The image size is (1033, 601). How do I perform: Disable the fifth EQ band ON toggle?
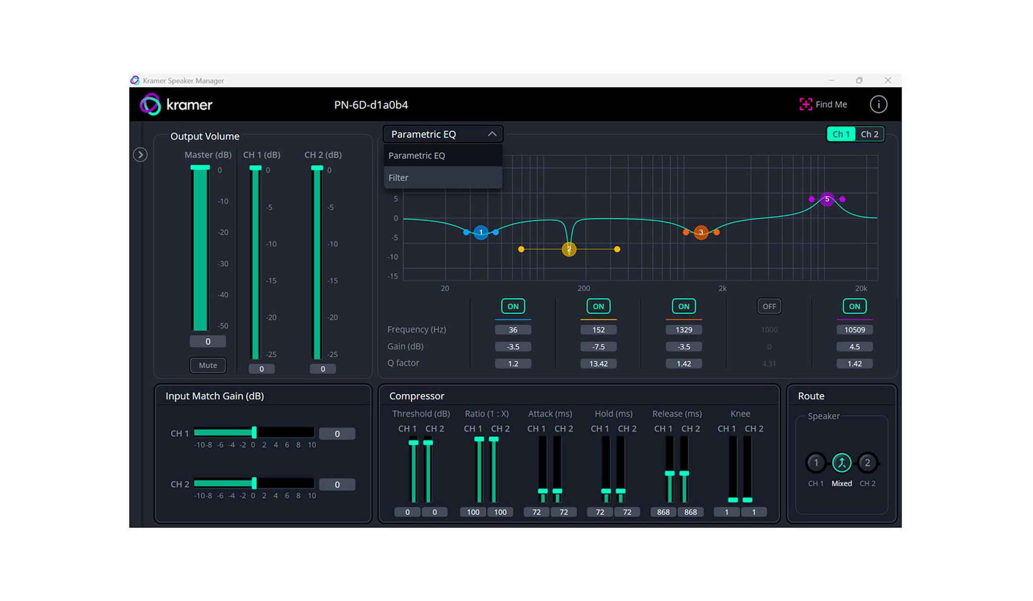point(854,306)
